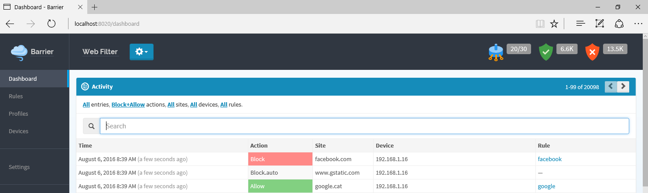648x193 pixels.
Task: Select the Dashboard - Barrier tab
Action: point(44,7)
